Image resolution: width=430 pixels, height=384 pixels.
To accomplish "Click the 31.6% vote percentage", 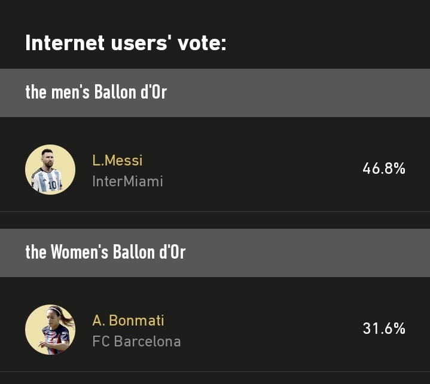I will (384, 329).
